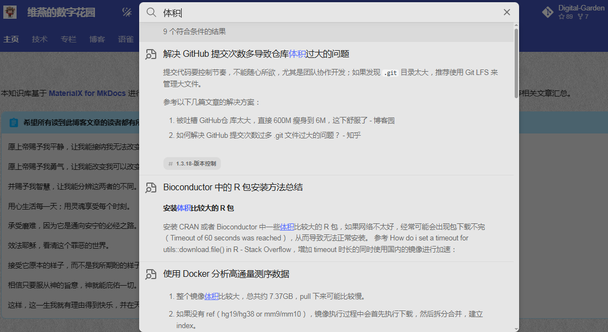Open the 语雀 navigation tab
Viewport: 608px width, 332px height.
(x=126, y=39)
